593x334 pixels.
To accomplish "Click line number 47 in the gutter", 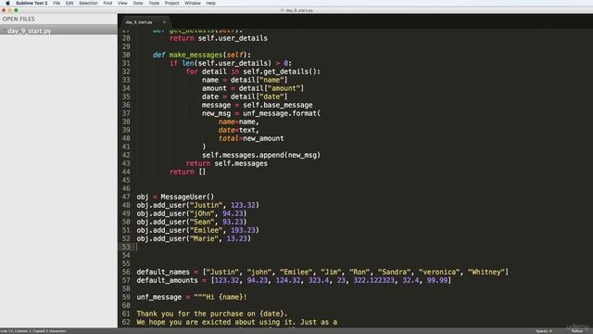I will [x=126, y=197].
